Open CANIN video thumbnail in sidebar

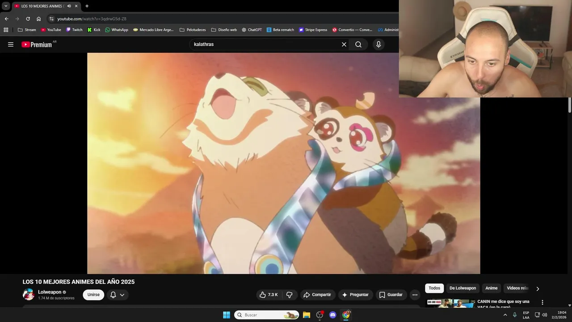point(450,303)
